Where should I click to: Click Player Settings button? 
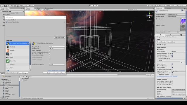(x=23, y=73)
